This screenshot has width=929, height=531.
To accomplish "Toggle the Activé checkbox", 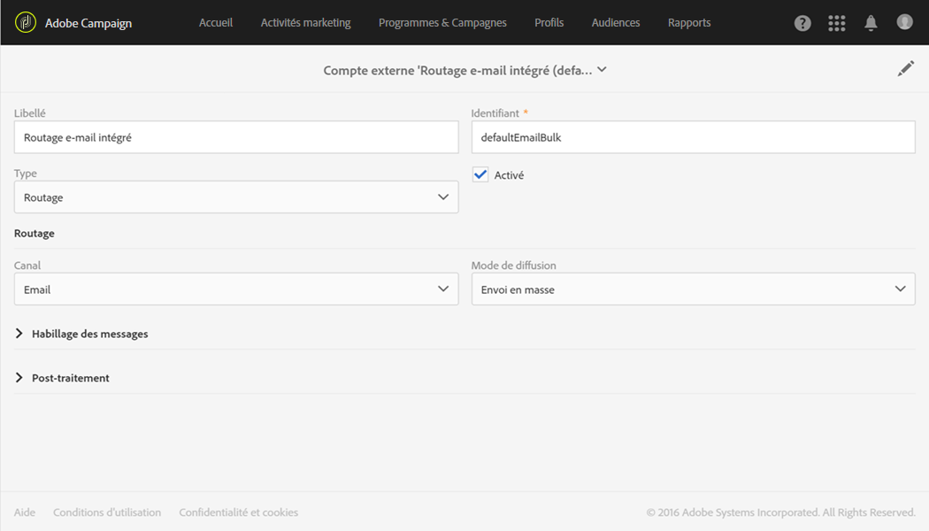I will (x=480, y=174).
